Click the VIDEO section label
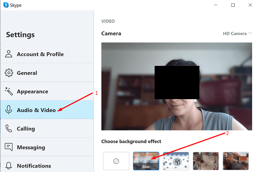This screenshot has width=254, height=172. tap(108, 21)
